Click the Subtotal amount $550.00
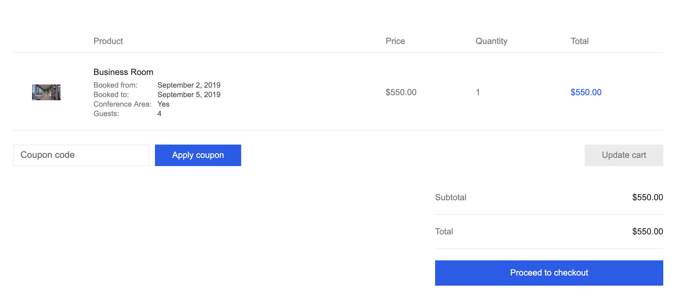Viewport: 675px width, 298px height. pyautogui.click(x=648, y=197)
